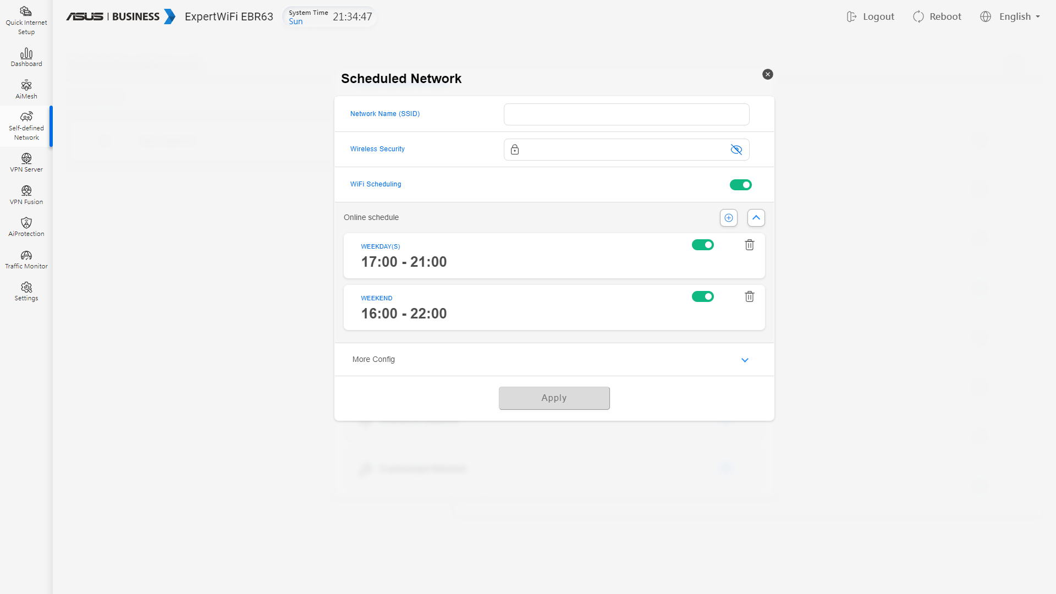Turn off the Weekend schedule toggle
This screenshot has width=1056, height=594.
(702, 296)
